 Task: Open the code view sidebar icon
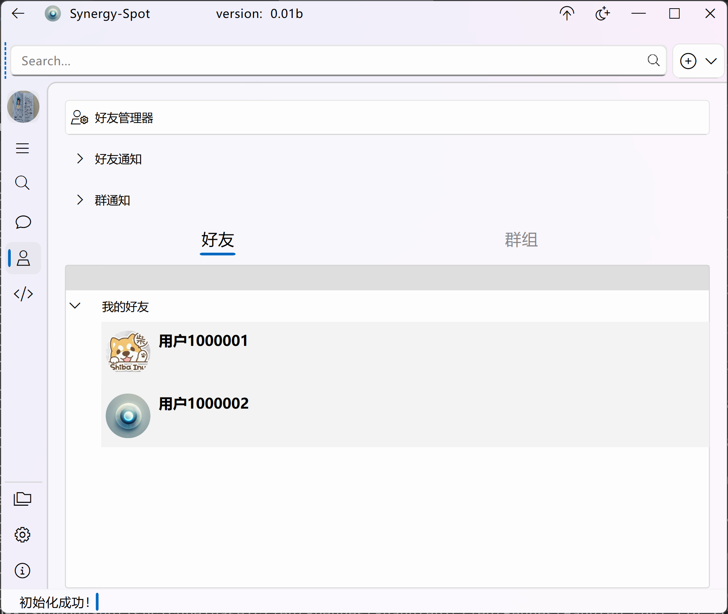23,294
